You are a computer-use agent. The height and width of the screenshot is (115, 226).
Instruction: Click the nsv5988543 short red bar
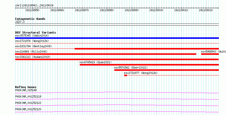pyautogui.click(x=210, y=54)
